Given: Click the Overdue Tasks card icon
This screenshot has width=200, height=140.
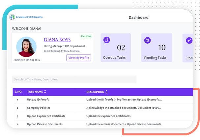Looking at the screenshot, I should (x=106, y=40).
